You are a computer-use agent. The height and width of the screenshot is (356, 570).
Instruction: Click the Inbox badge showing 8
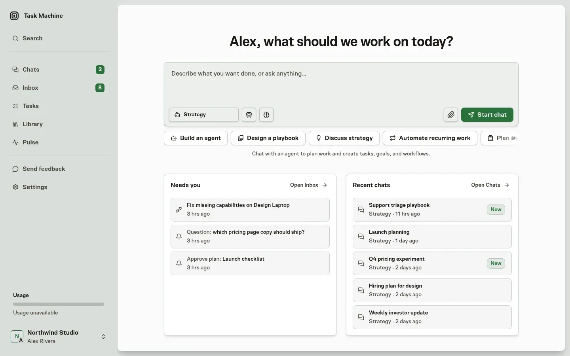[100, 88]
